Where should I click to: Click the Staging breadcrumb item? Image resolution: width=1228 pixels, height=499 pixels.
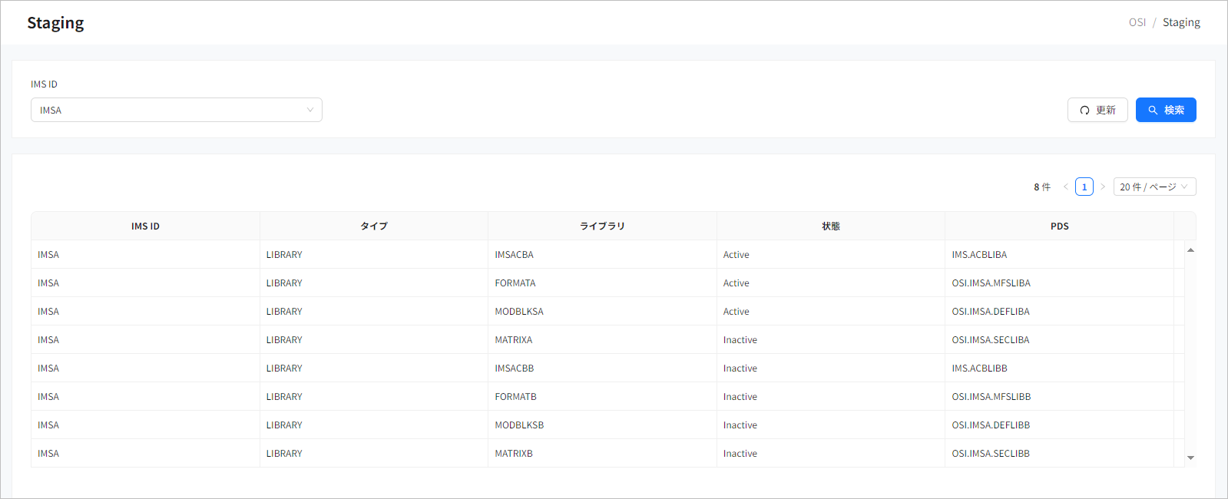[1180, 22]
